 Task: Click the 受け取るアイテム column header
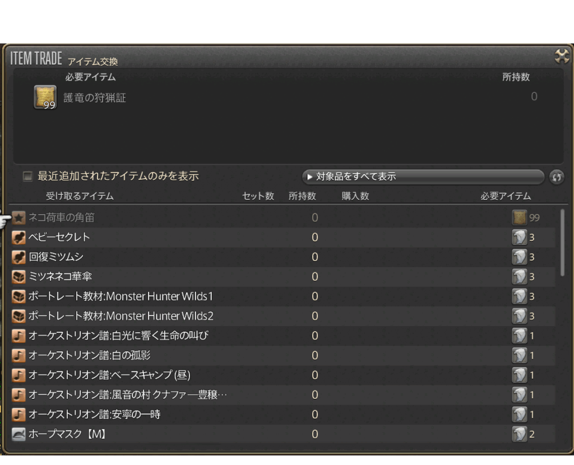(x=80, y=196)
